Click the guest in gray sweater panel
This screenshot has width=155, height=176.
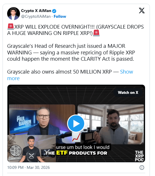111,124
